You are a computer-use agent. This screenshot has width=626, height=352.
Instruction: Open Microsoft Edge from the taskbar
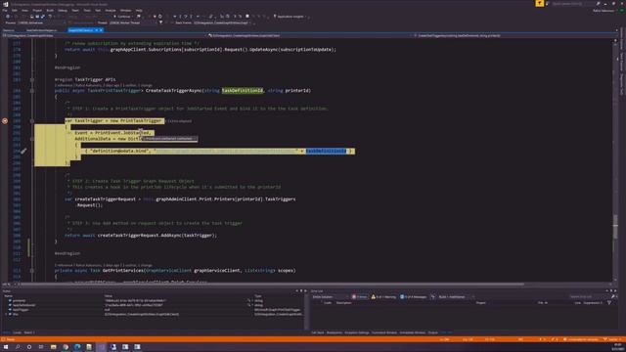tap(77, 347)
